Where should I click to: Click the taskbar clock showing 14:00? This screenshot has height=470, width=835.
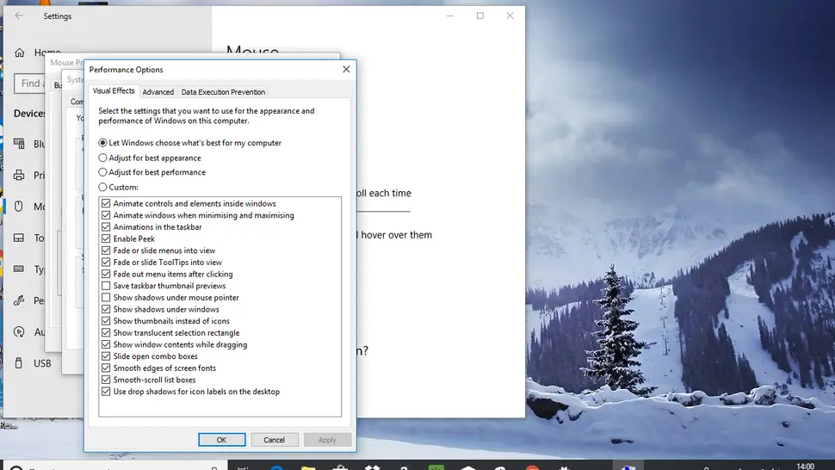(805, 467)
